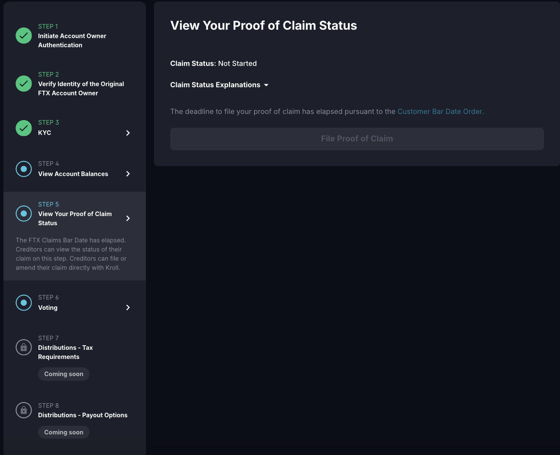The image size is (560, 455).
Task: Select the blue circle icon beside Voting
Action: tap(23, 302)
